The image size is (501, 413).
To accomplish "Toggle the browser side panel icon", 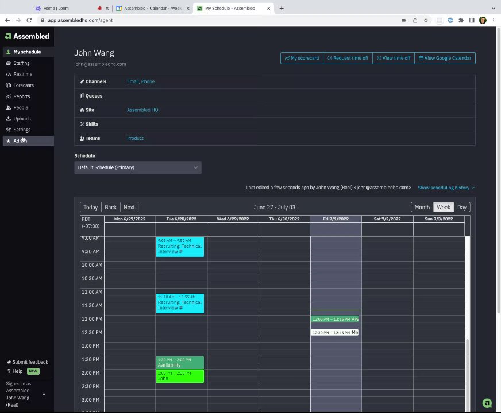I will 472,21.
